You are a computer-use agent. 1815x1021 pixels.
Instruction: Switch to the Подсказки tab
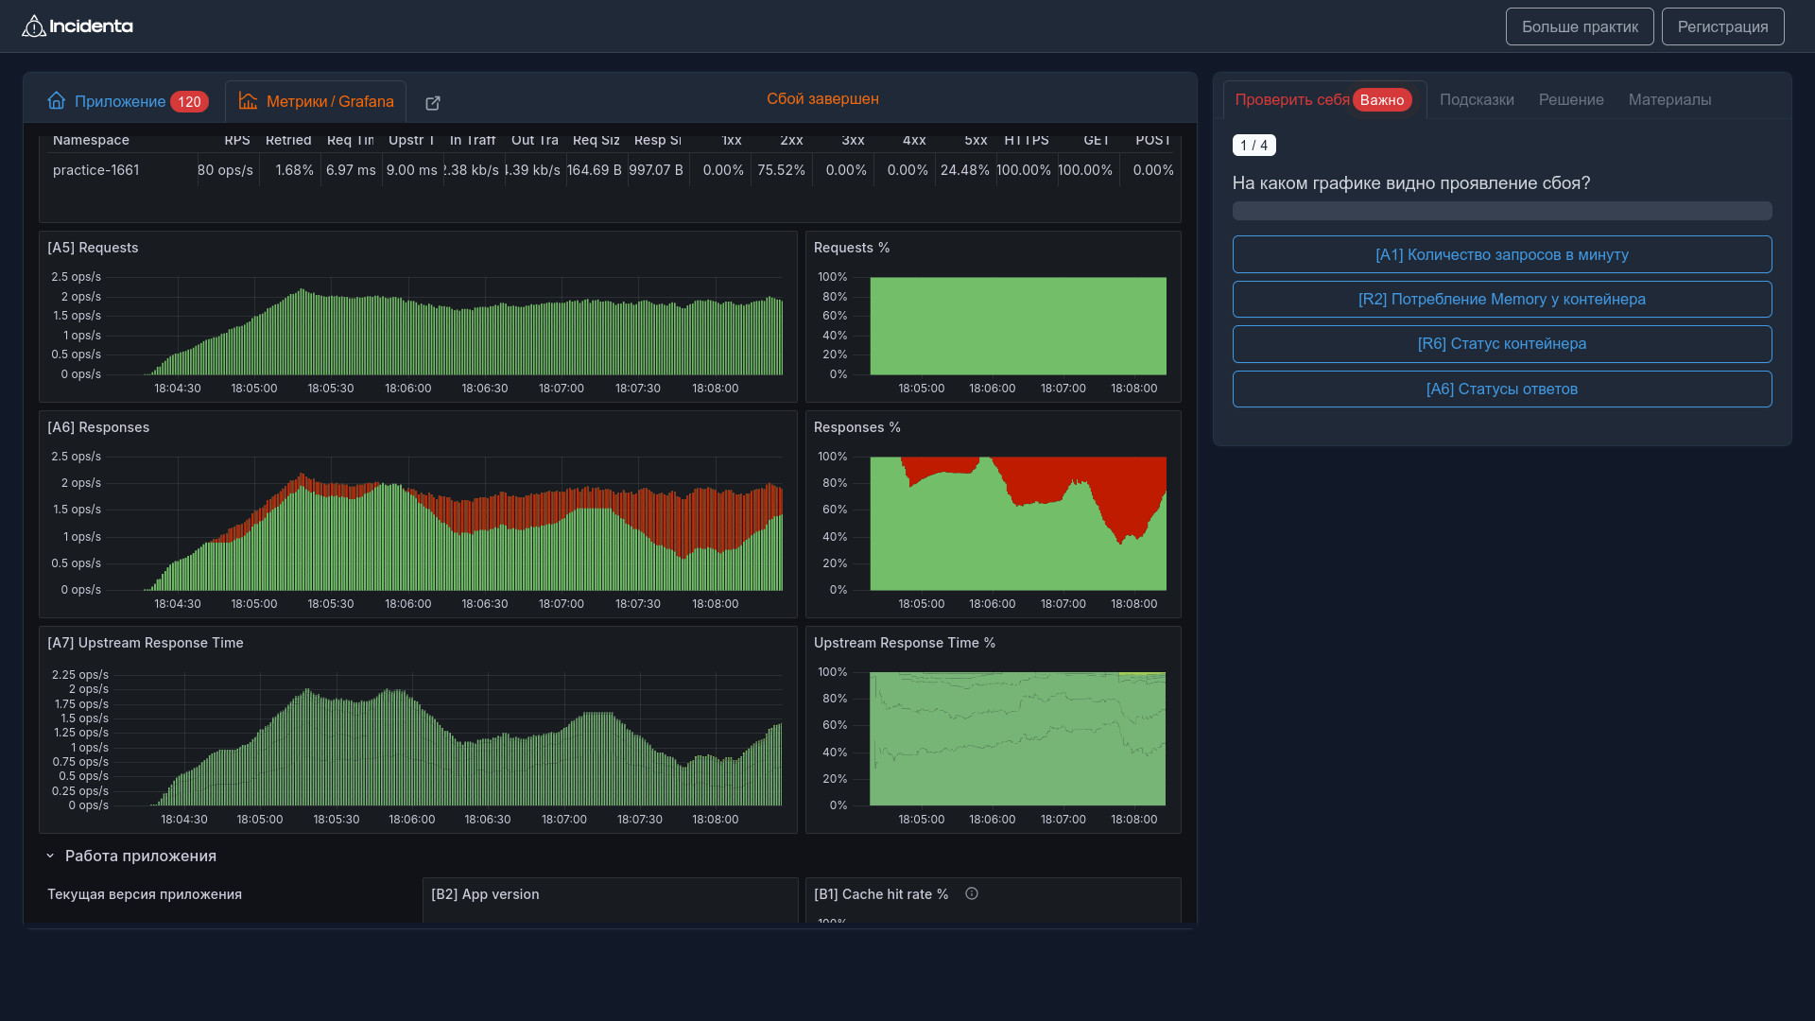pos(1477,100)
